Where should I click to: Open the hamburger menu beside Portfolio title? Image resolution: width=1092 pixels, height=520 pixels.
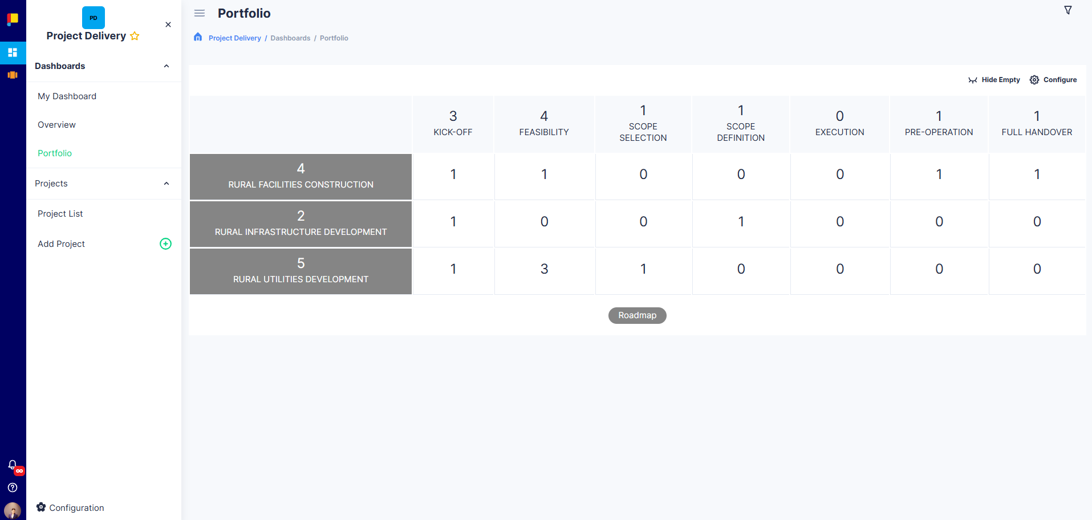[x=199, y=13]
